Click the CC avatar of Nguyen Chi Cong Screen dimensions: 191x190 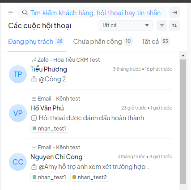tap(18, 162)
